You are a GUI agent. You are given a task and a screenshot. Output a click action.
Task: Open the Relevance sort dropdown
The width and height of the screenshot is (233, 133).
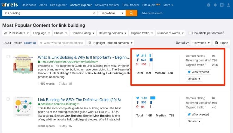[201, 43]
